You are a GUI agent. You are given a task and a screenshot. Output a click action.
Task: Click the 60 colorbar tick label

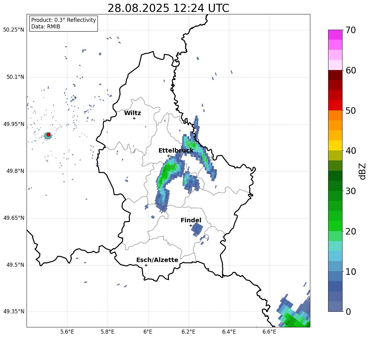351,70
